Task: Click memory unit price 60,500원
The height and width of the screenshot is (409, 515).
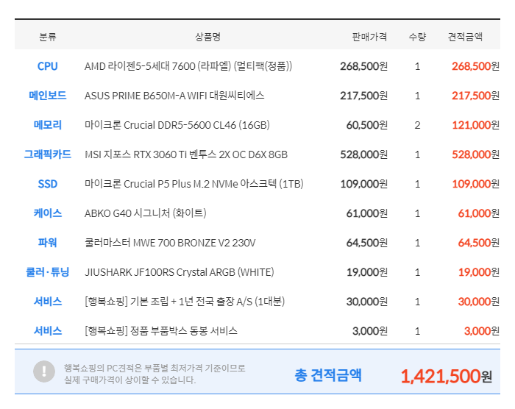Action: pyautogui.click(x=367, y=125)
